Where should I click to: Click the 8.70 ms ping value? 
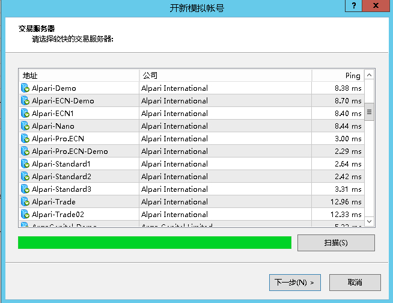coord(348,101)
